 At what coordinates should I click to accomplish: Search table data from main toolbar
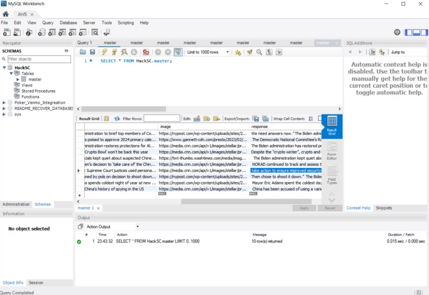(95, 32)
